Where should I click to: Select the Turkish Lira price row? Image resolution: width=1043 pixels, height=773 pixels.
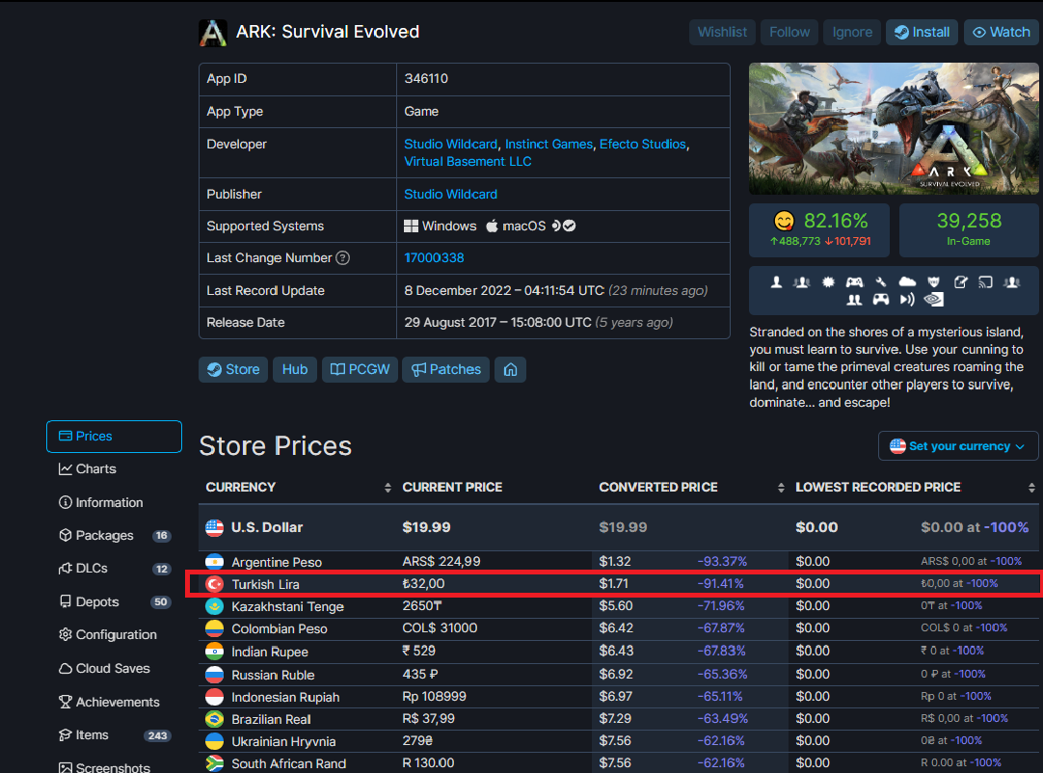(x=617, y=584)
